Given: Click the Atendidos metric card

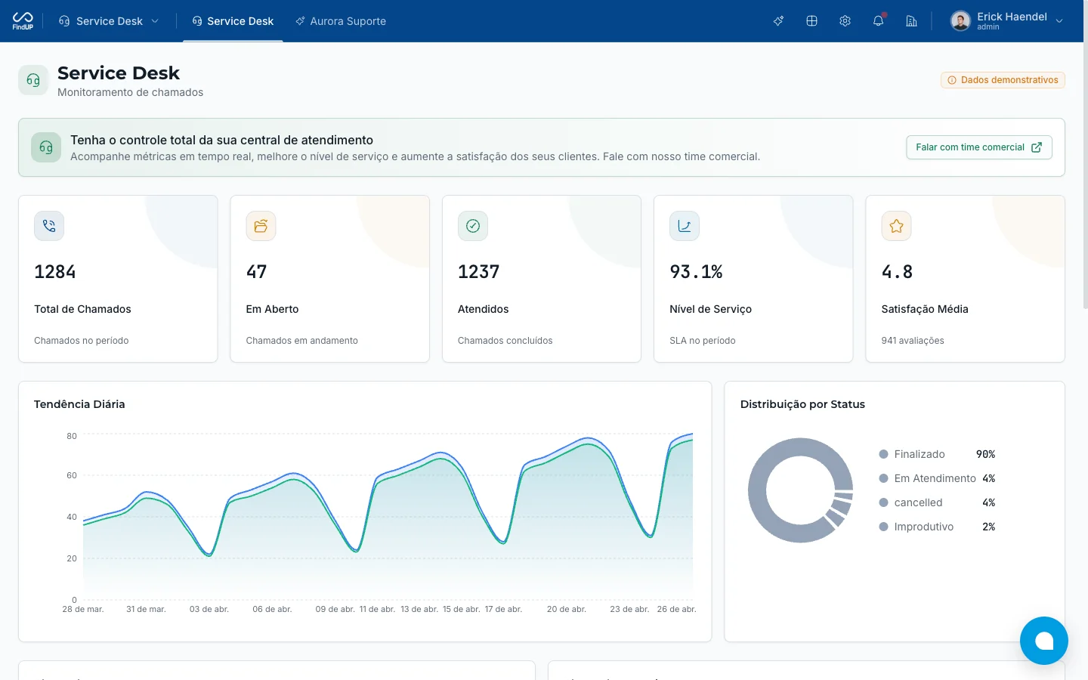Looking at the screenshot, I should 542,279.
